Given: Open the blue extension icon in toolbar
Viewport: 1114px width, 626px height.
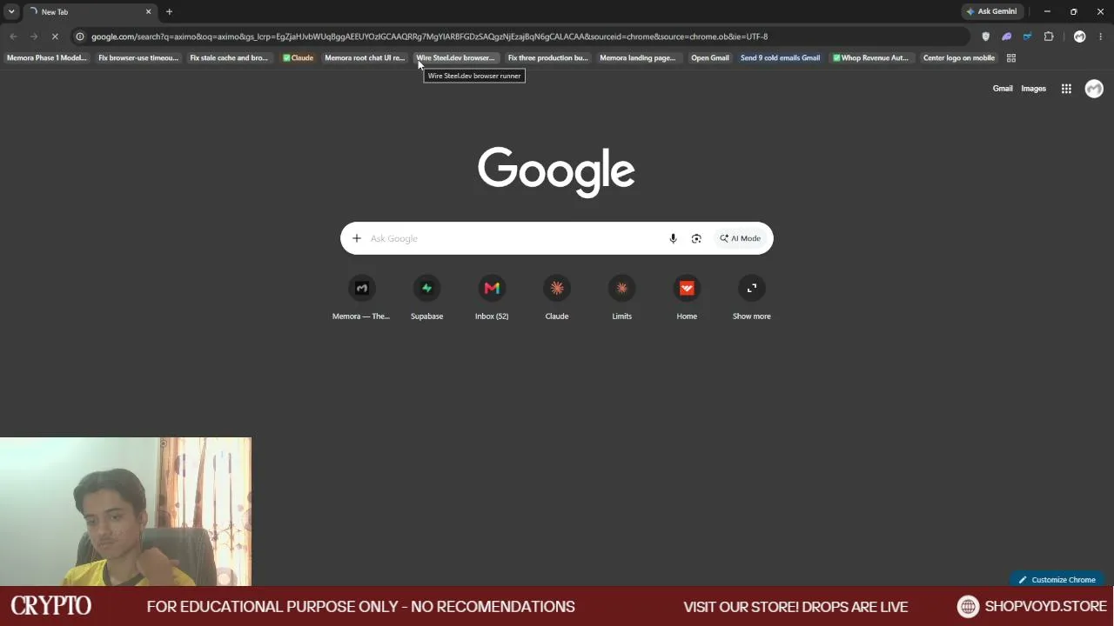Looking at the screenshot, I should click(x=1027, y=37).
